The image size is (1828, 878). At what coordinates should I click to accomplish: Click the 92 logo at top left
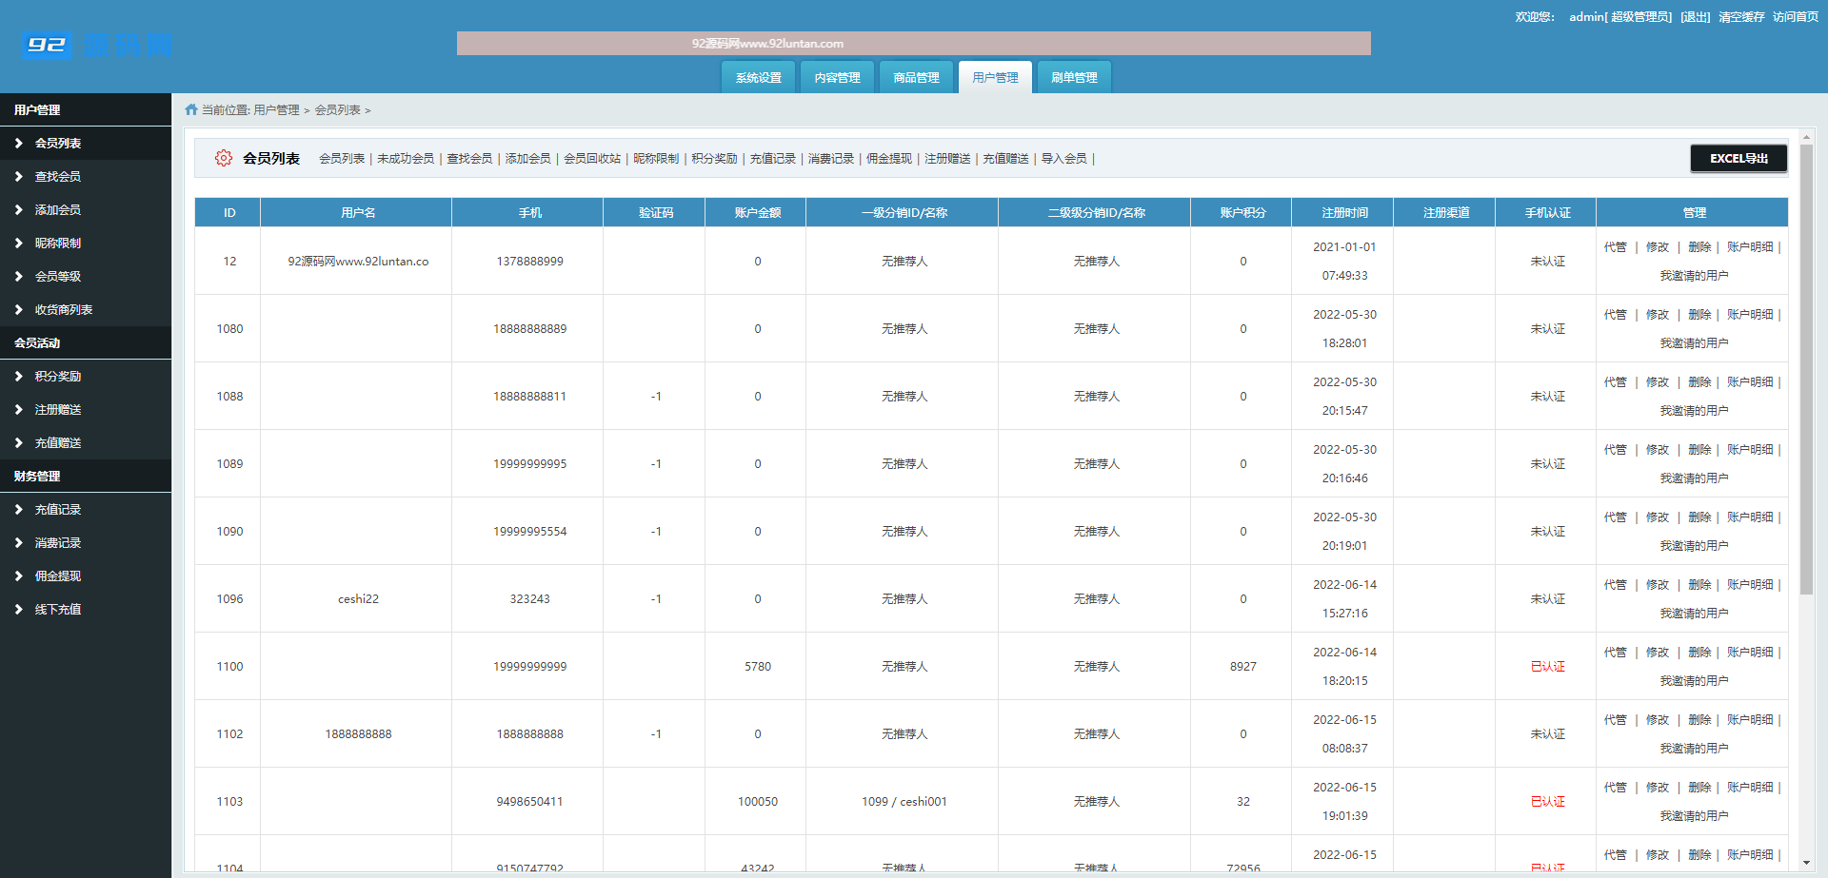point(48,45)
